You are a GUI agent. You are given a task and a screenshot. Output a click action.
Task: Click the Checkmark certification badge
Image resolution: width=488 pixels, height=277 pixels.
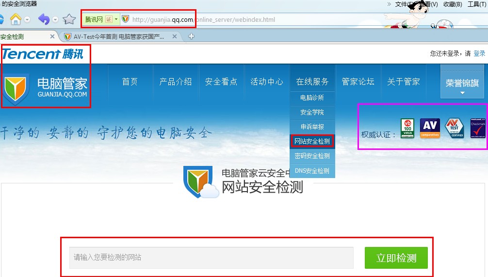tap(478, 128)
